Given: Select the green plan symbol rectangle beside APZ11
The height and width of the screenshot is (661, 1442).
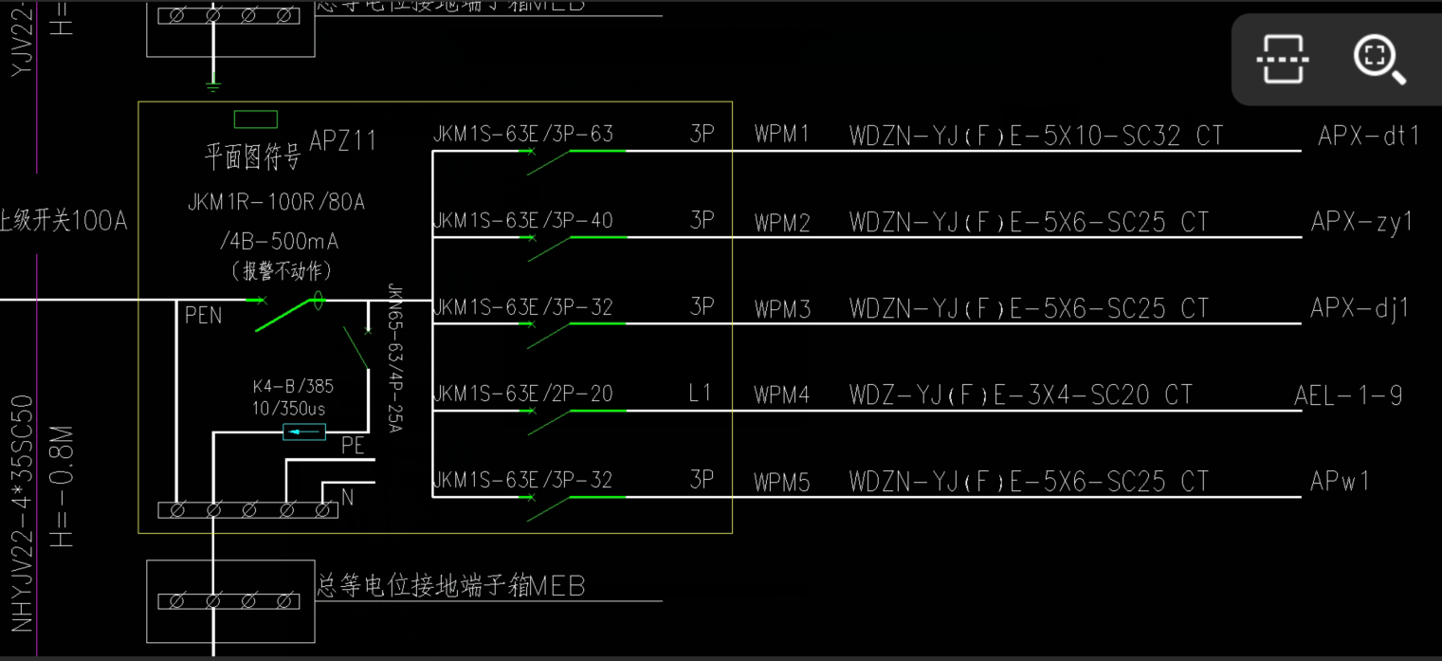Looking at the screenshot, I should [x=255, y=119].
